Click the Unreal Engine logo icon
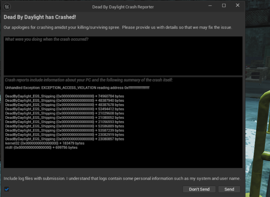The image size is (270, 197). (7, 7)
